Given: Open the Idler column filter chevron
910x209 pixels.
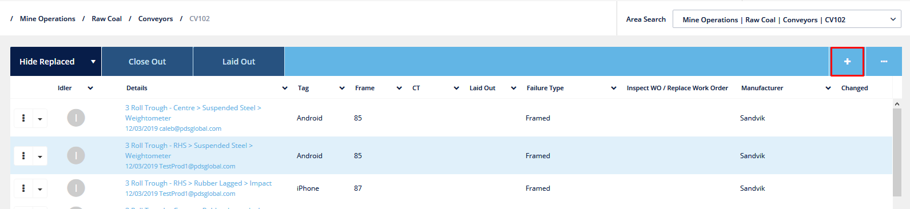Looking at the screenshot, I should tap(90, 88).
